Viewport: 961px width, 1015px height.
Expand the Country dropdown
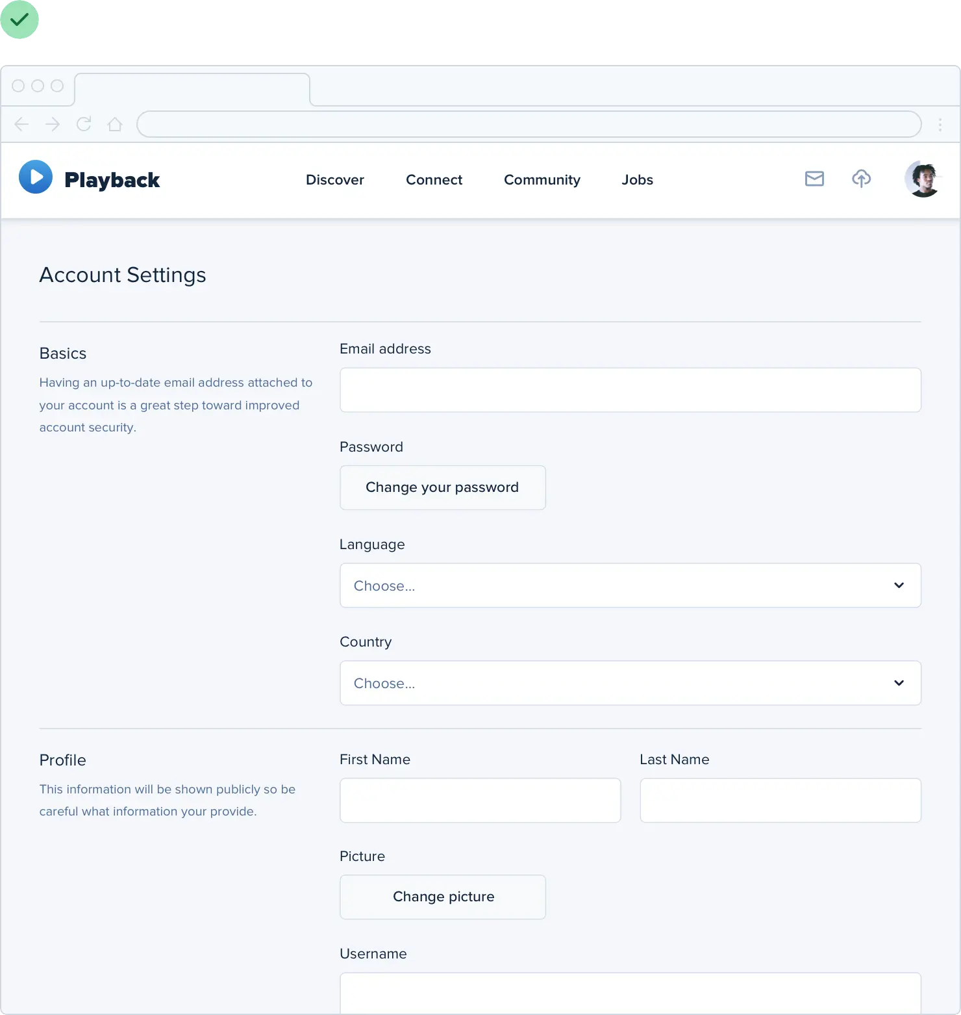click(630, 683)
